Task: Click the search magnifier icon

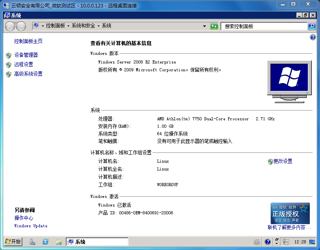Action: [x=312, y=26]
